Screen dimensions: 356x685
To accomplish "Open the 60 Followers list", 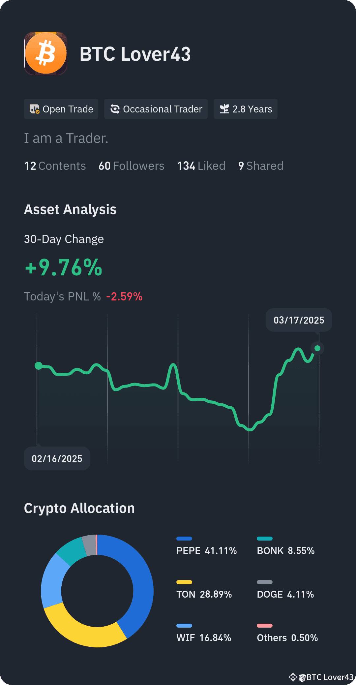I will click(x=132, y=166).
